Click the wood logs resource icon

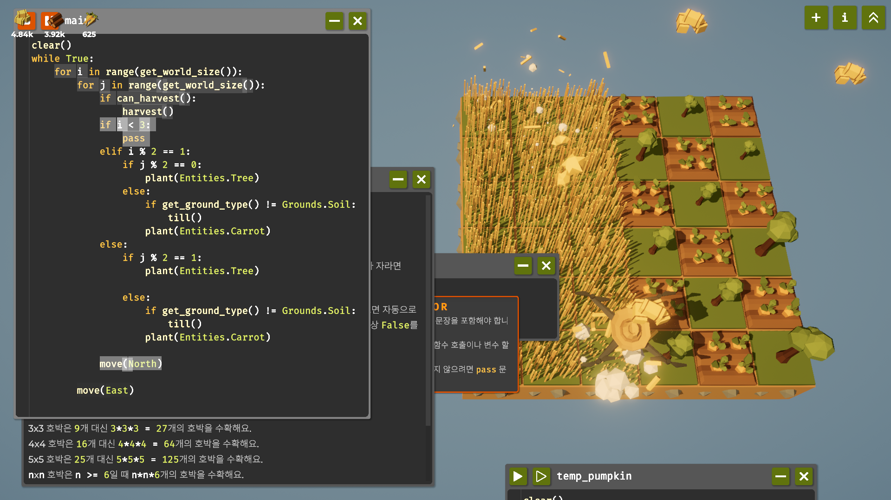coord(53,20)
